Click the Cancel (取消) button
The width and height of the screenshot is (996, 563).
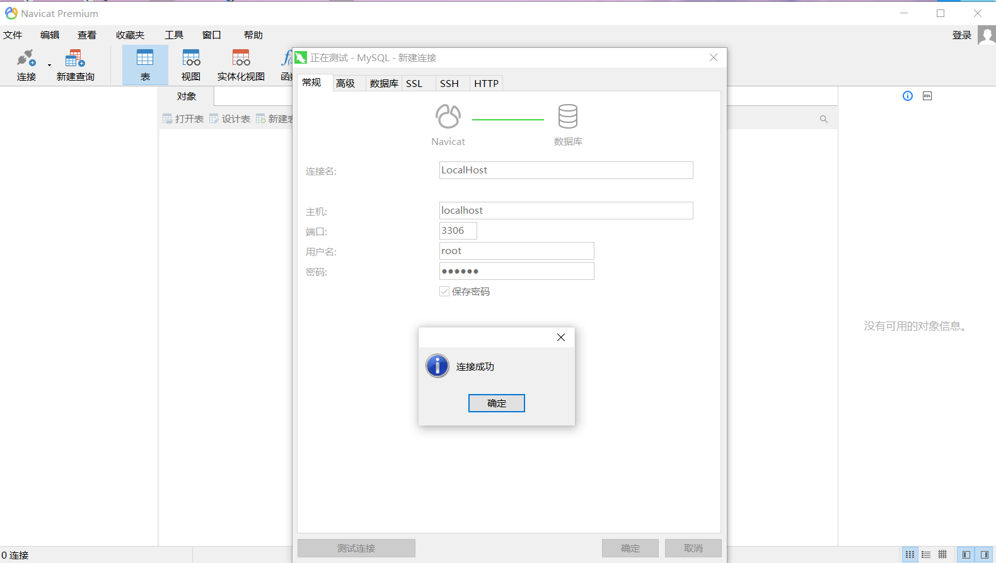(x=693, y=548)
